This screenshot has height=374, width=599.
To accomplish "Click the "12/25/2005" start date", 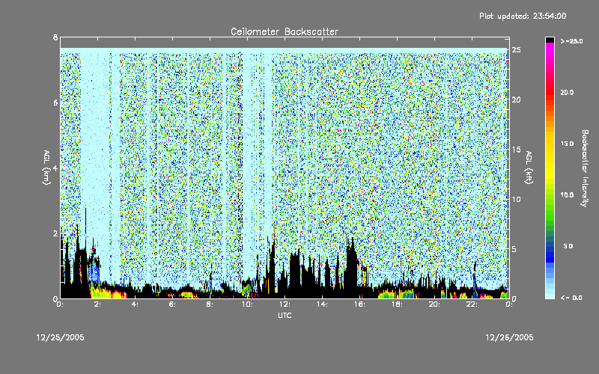I will point(61,337).
